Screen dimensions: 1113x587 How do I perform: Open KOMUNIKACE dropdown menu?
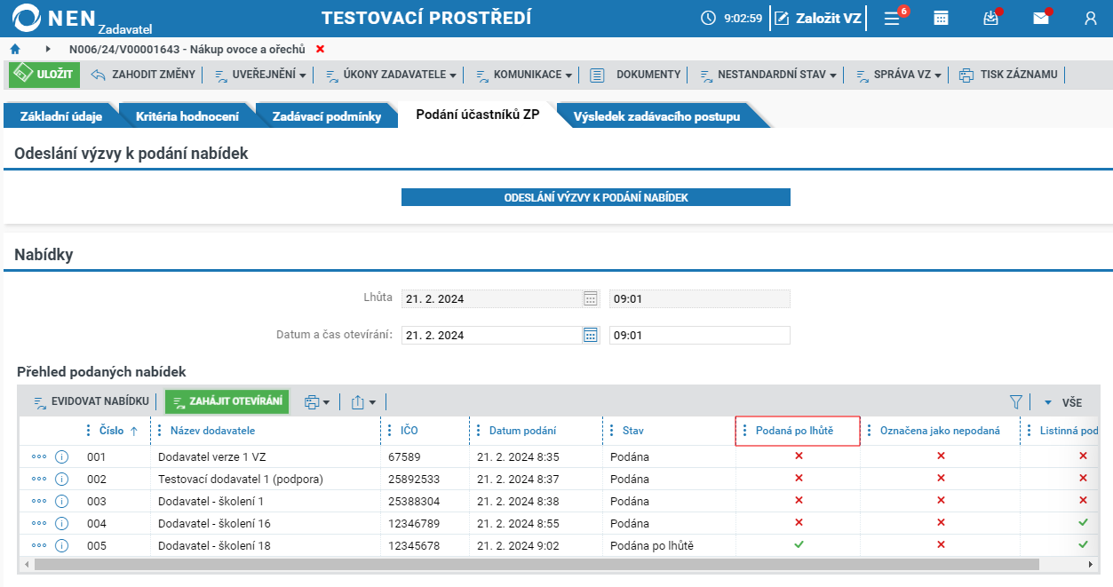coord(524,75)
